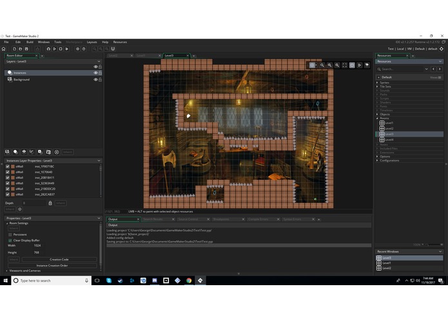Expand the Sprites resource folder
Screen dimensions: 448x318
(377, 82)
